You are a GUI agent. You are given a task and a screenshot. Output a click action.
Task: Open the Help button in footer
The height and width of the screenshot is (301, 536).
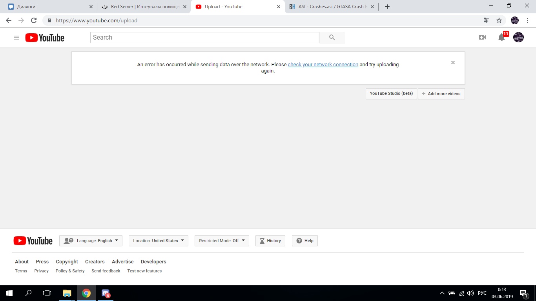[x=305, y=241]
